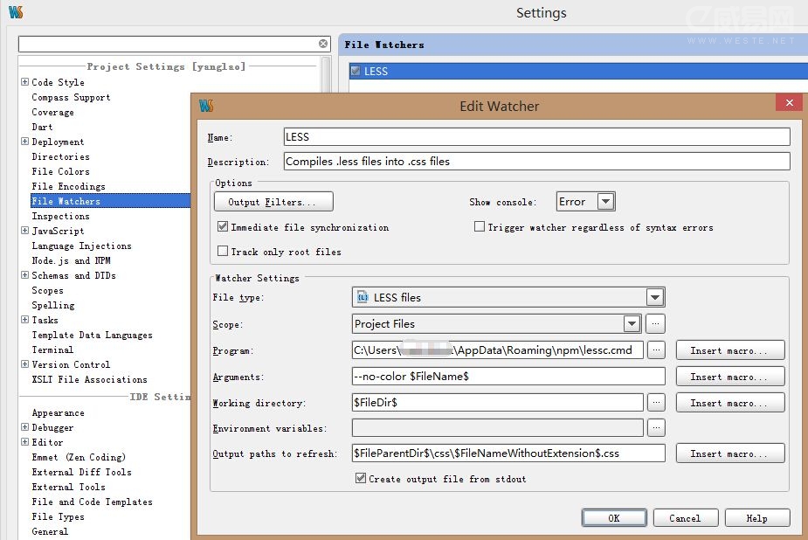Expand Code Style tree node
This screenshot has width=808, height=540.
(x=24, y=82)
